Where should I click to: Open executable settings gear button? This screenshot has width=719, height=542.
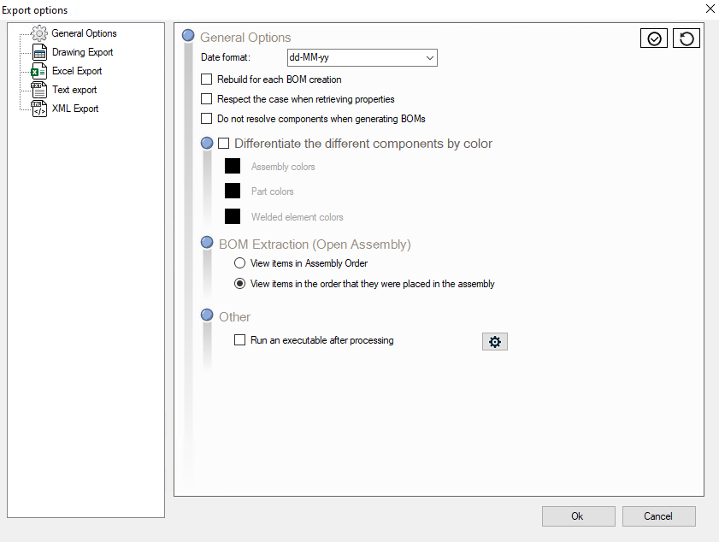coord(494,342)
